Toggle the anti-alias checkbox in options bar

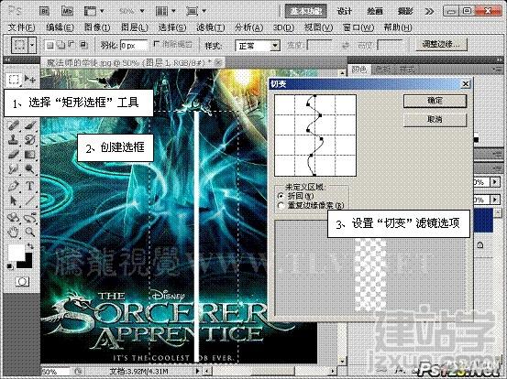coord(157,44)
